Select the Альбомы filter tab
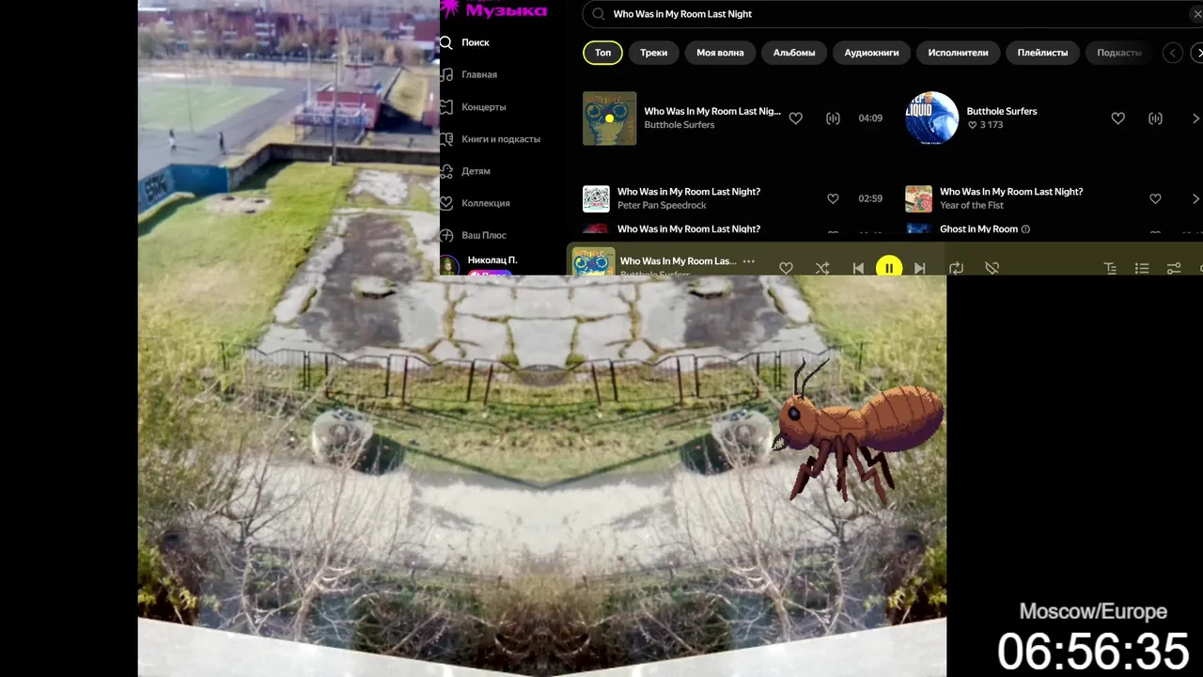Viewport: 1203px width, 677px height. tap(794, 53)
